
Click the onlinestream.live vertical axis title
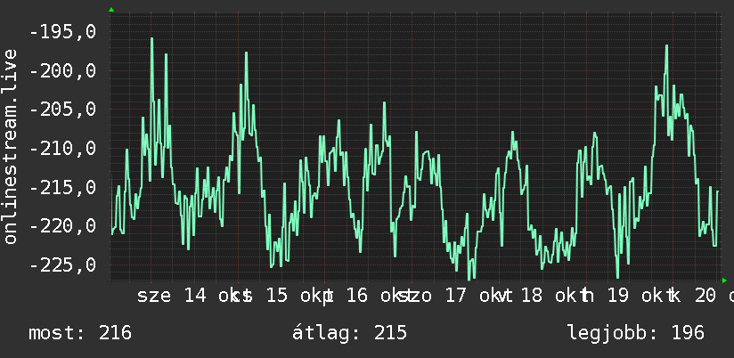point(11,146)
